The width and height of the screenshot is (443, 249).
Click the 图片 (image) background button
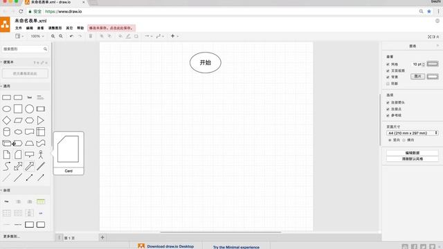(417, 76)
